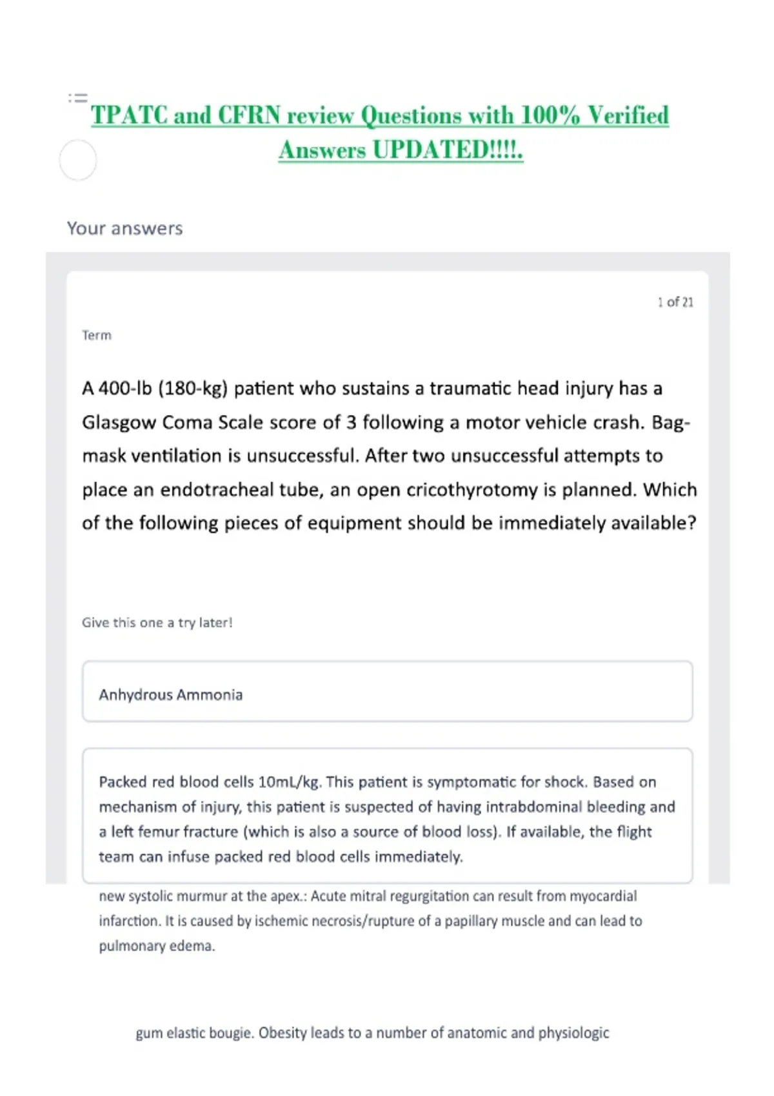The width and height of the screenshot is (774, 1096).
Task: Click the 'Answers UPDATED!!!!' title line
Action: coord(401,150)
